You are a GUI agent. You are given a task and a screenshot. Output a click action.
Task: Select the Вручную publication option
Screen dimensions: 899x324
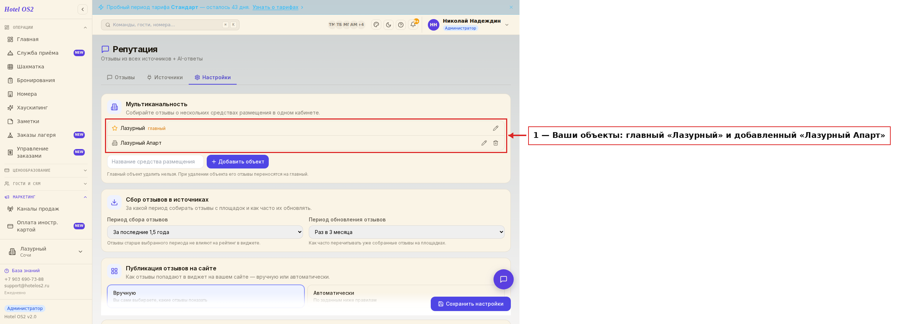pos(206,296)
